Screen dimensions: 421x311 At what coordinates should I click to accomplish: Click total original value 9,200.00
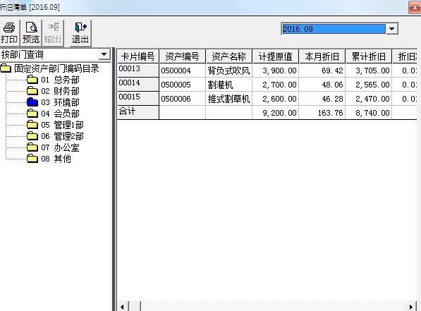276,113
